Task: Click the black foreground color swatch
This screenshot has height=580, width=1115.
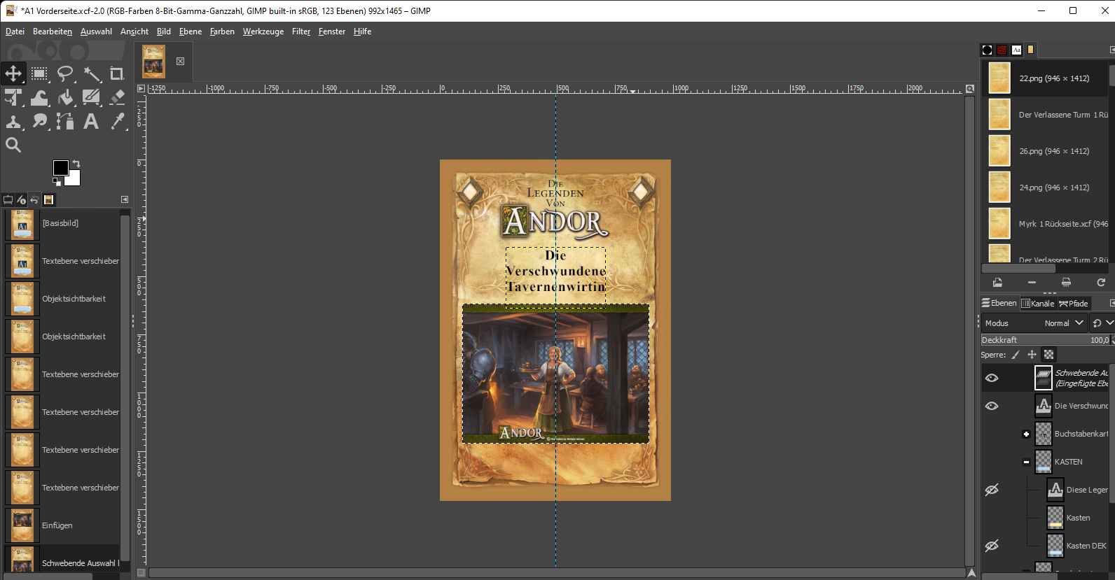Action: click(61, 168)
